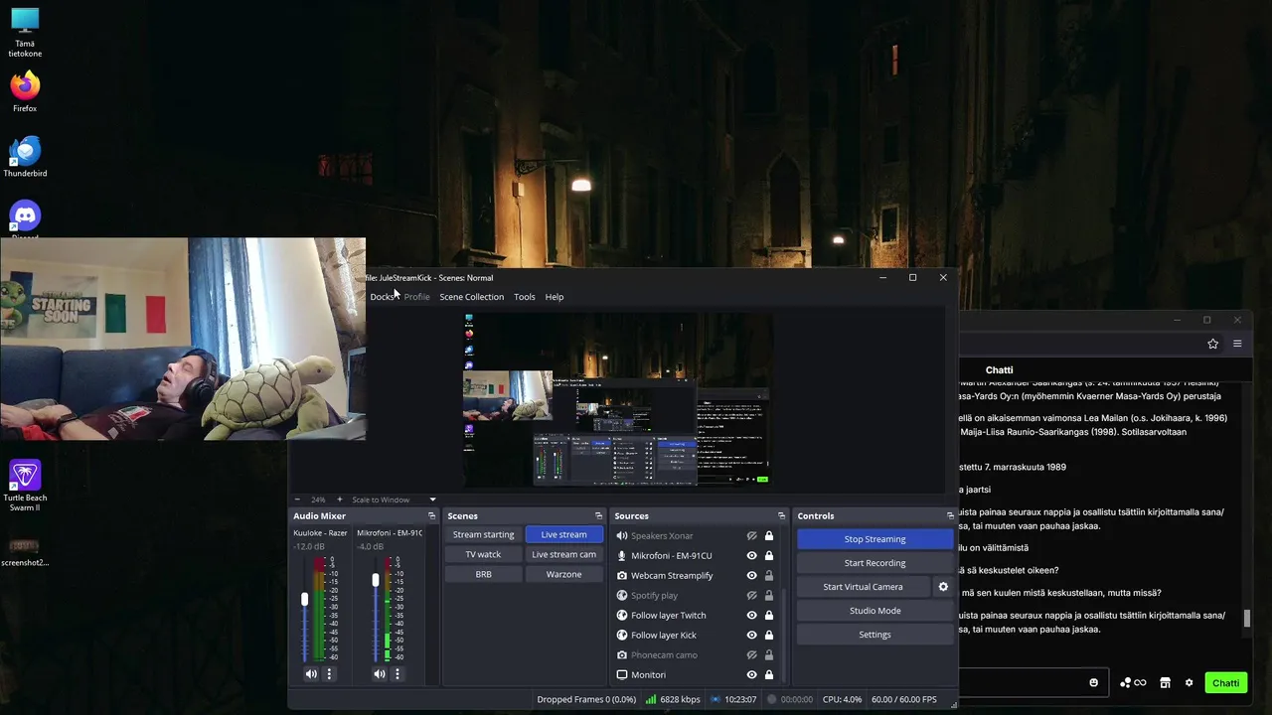Open the Tools menu
The width and height of the screenshot is (1272, 715).
coord(524,297)
